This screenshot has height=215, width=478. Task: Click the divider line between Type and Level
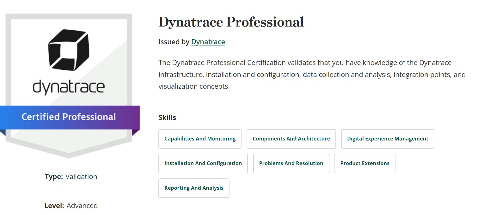(x=71, y=191)
